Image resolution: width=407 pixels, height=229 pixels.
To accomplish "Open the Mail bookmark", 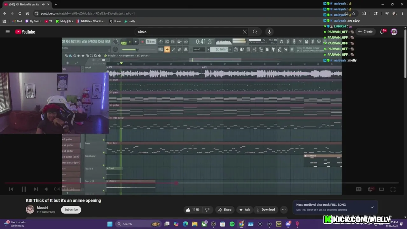I will pyautogui.click(x=17, y=21).
